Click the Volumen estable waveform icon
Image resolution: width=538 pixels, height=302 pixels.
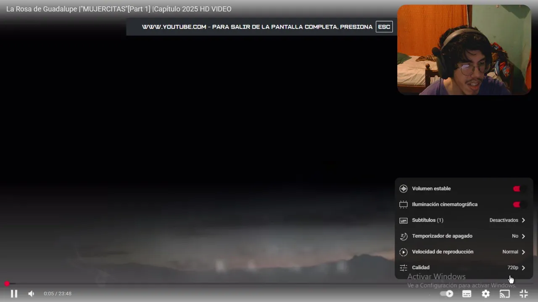403,189
